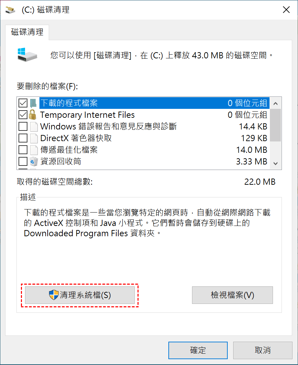Cancel with the 取消 button
Screen dimensions: 298x365
(x=263, y=350)
